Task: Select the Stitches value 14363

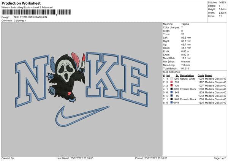Action: [222, 3]
